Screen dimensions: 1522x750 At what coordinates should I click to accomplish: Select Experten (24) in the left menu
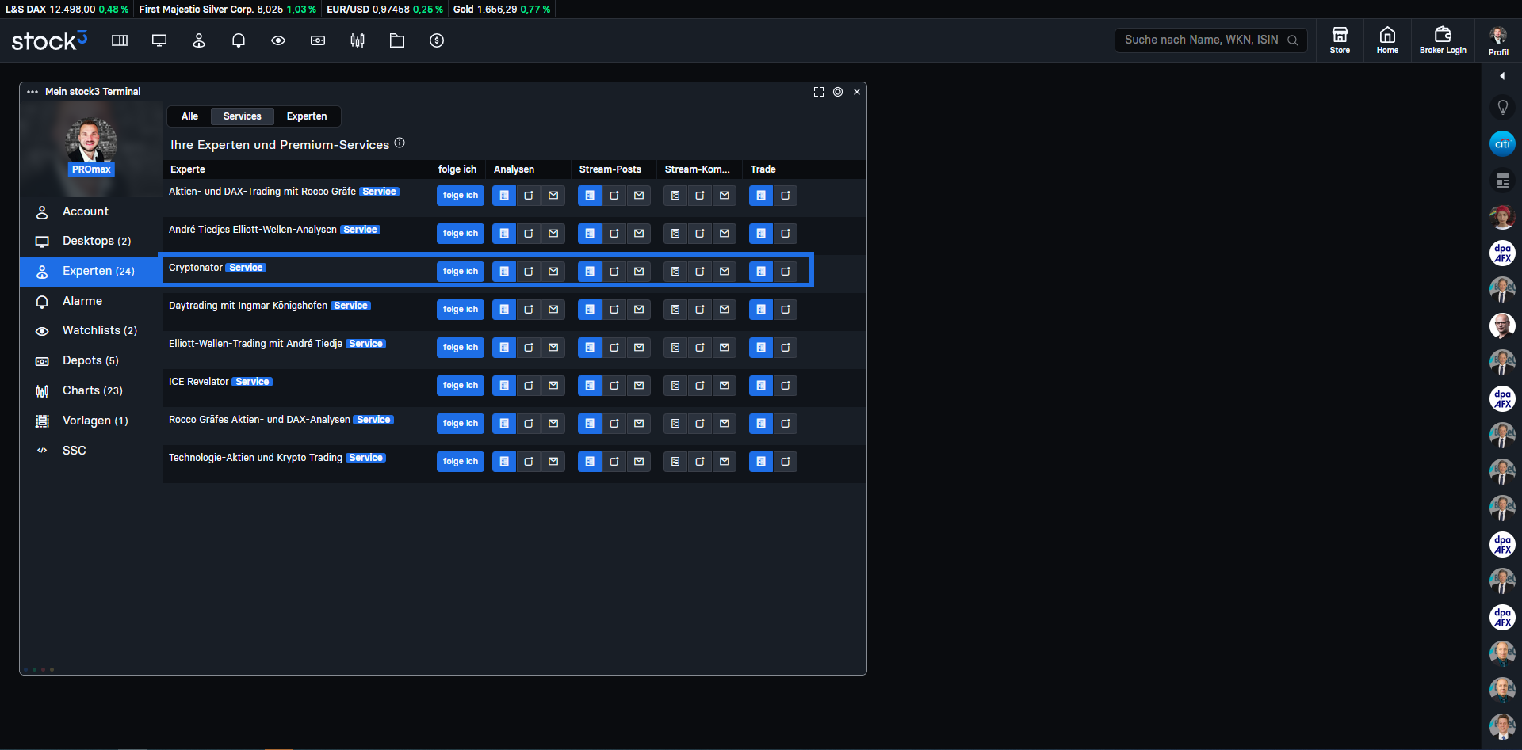point(90,271)
